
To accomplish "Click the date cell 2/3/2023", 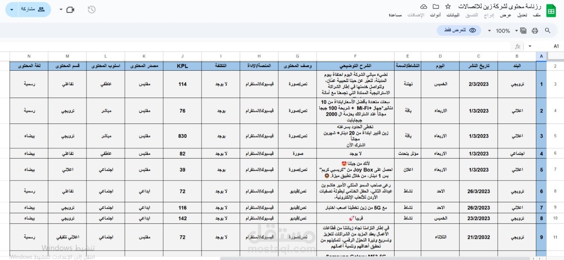I will [x=479, y=84].
